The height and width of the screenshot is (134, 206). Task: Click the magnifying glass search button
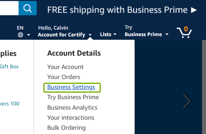coord(27,8)
